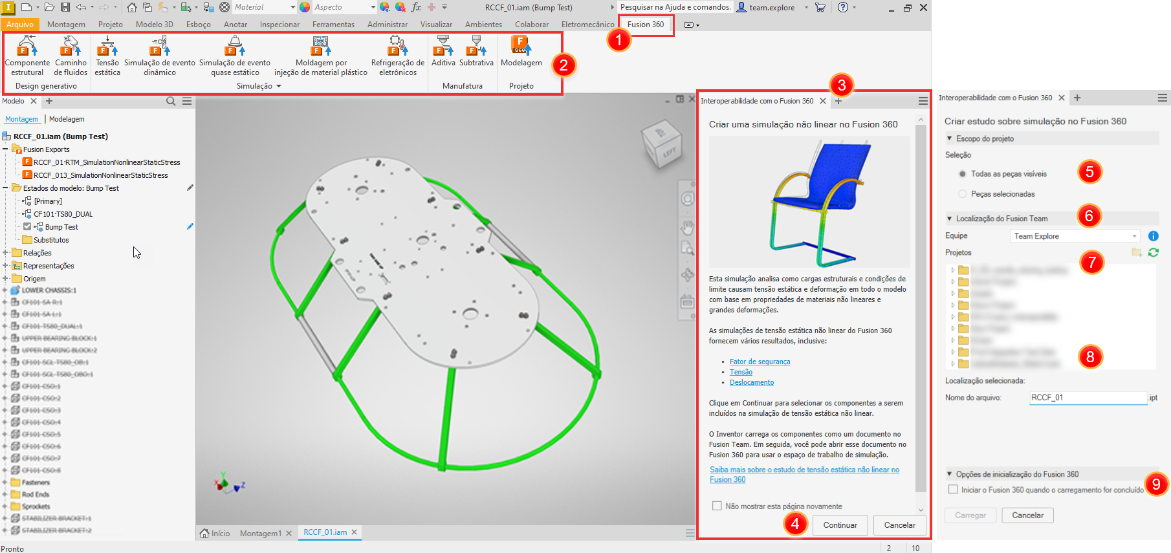Open the Colaborar ribbon tab
Image resolution: width=1171 pixels, height=553 pixels.
tap(532, 25)
